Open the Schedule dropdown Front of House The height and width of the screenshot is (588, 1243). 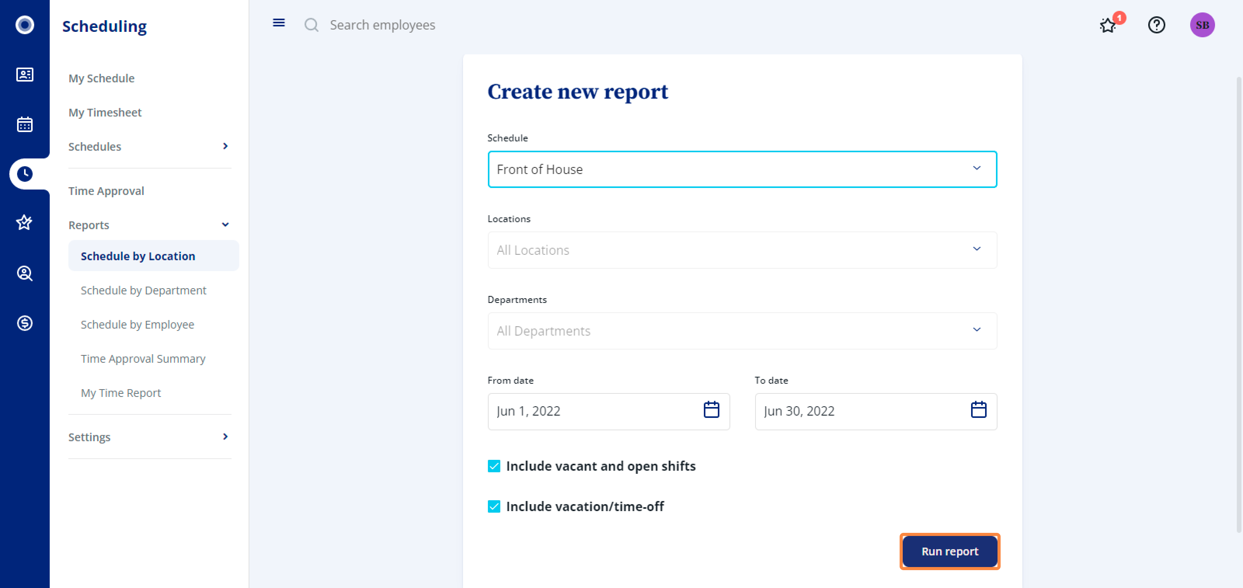[x=742, y=169]
